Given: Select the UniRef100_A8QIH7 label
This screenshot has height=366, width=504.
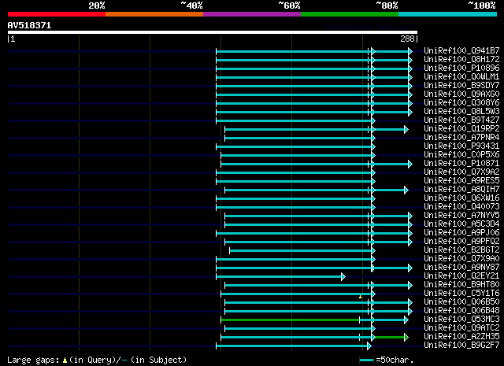Looking at the screenshot, I should (x=461, y=190).
